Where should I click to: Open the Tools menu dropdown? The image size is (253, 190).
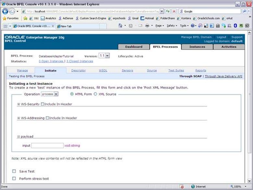click(x=184, y=26)
